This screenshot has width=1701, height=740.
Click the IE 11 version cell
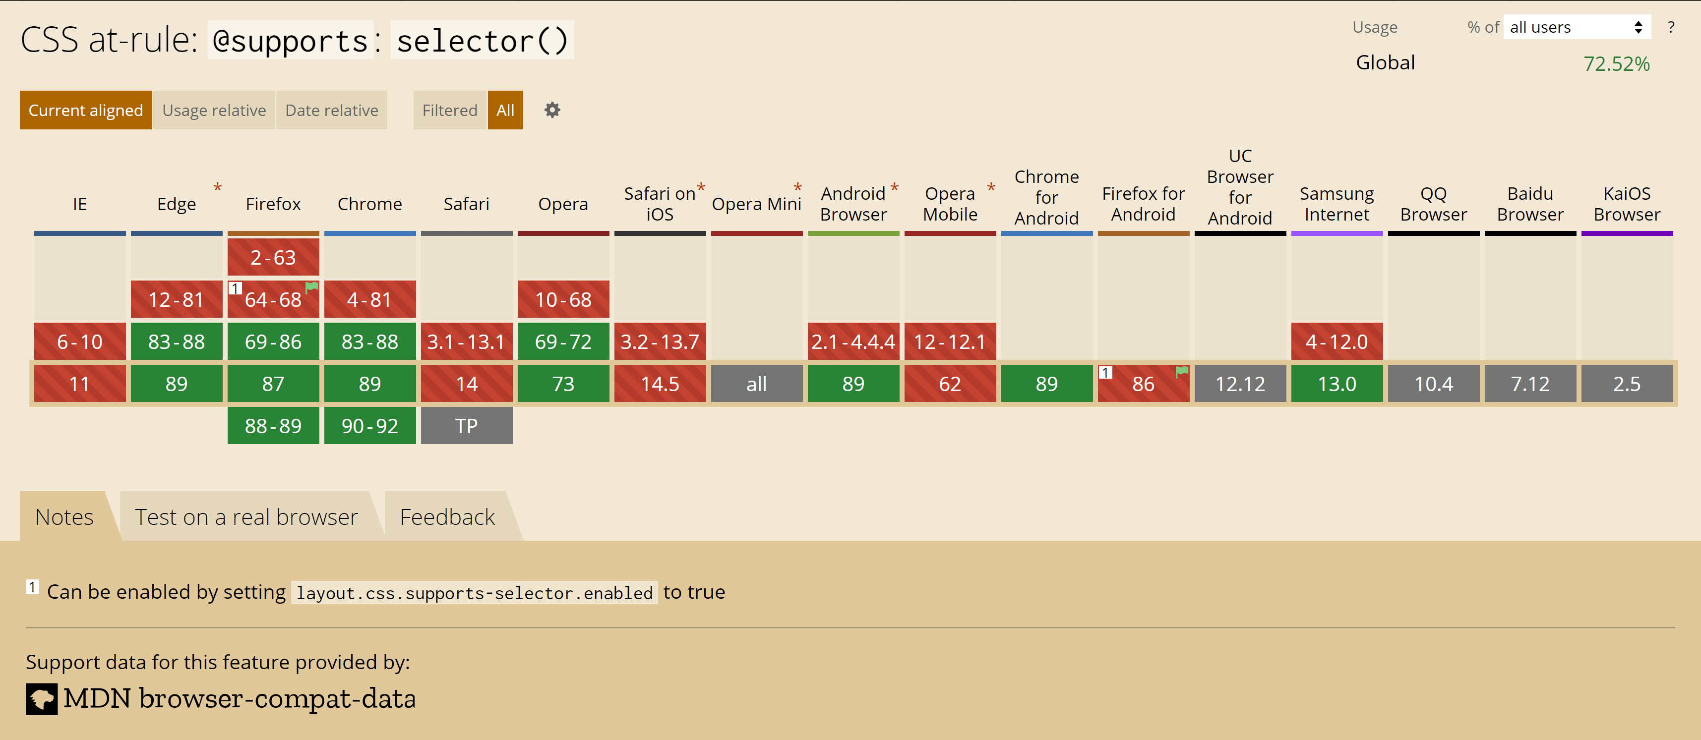point(79,384)
